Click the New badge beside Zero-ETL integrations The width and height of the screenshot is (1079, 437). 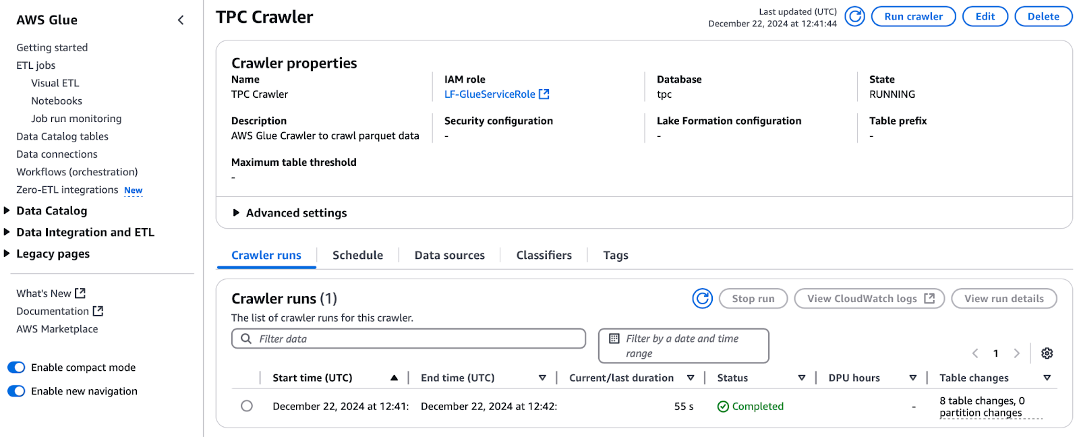click(x=133, y=191)
